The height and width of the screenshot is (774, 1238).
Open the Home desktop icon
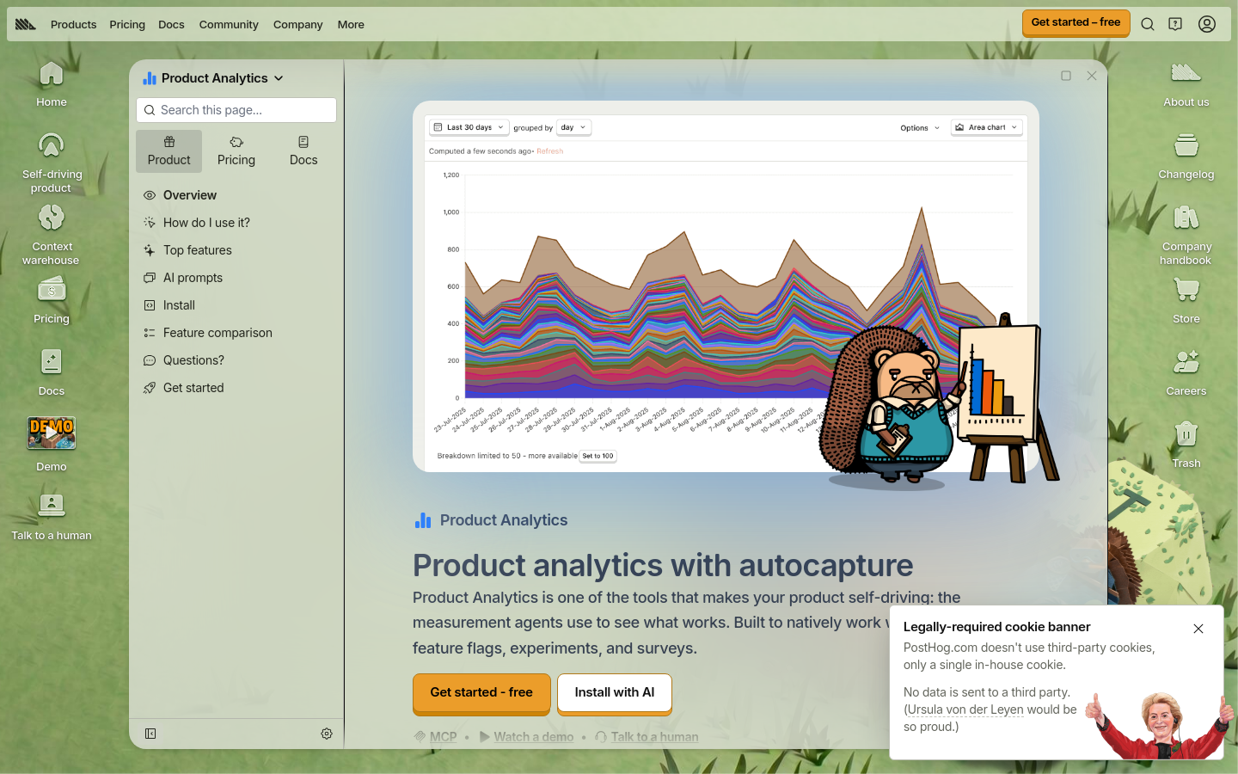coord(52,84)
